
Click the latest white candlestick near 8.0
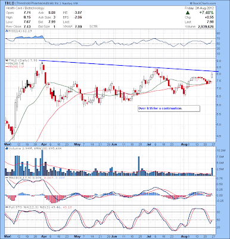[x=212, y=75]
